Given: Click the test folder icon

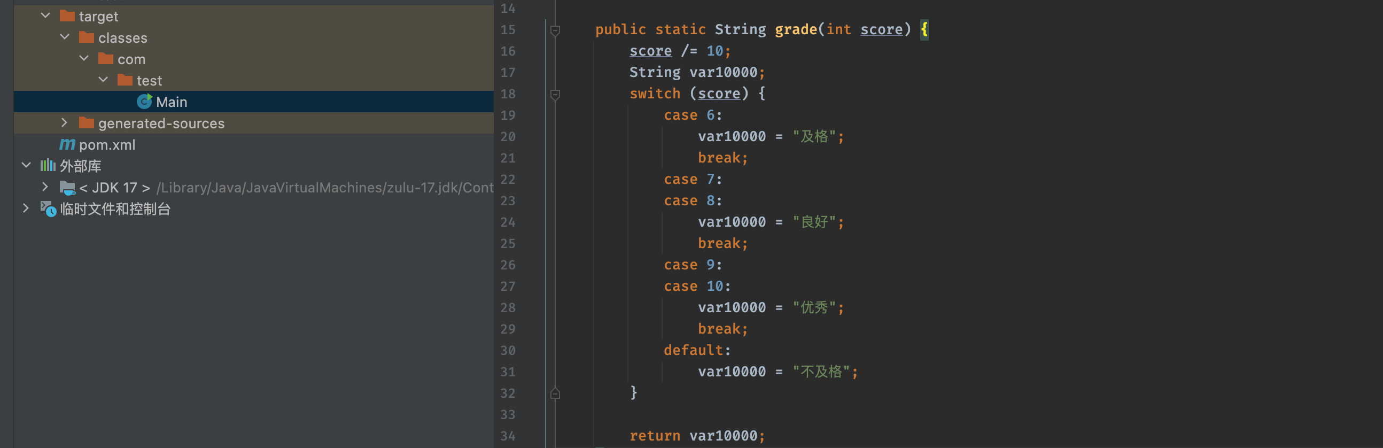Looking at the screenshot, I should pos(125,80).
